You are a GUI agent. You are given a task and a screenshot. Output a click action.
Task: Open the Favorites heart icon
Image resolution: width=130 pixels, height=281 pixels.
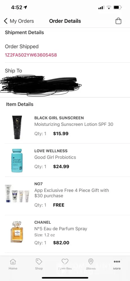pos(65,262)
